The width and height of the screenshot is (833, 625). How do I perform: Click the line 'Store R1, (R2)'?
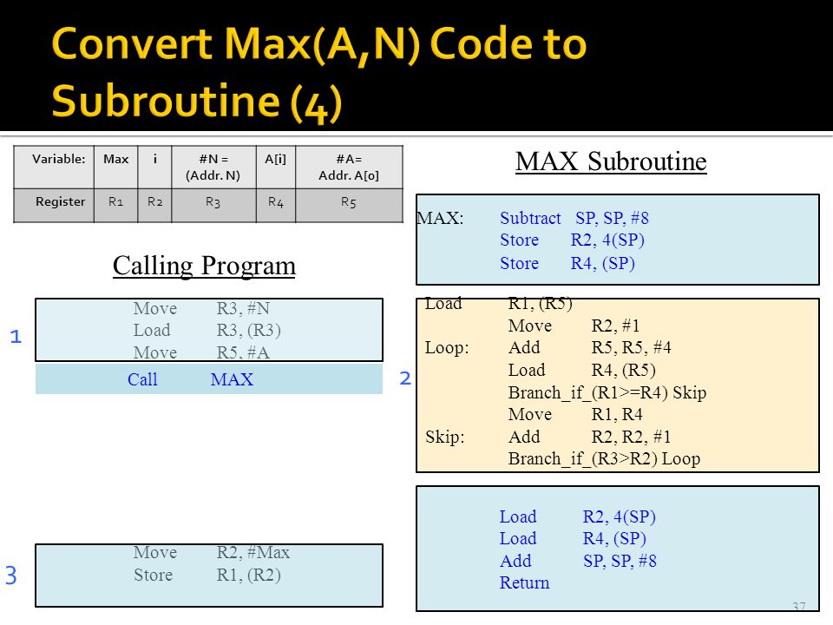coord(207,575)
